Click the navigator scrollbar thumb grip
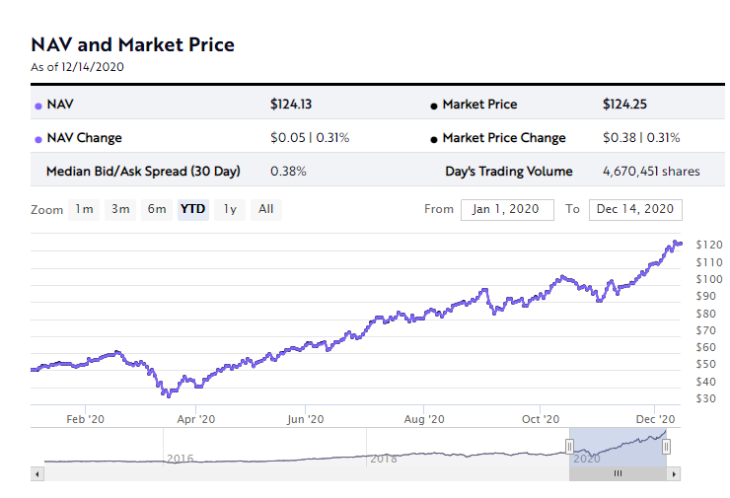This screenshot has height=498, width=730. (618, 473)
